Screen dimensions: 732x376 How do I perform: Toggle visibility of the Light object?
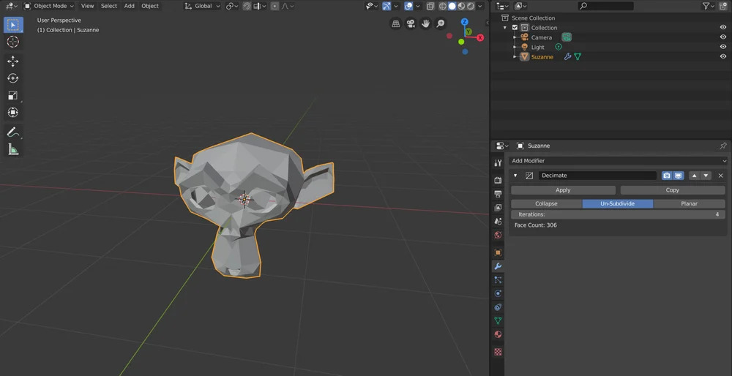722,47
